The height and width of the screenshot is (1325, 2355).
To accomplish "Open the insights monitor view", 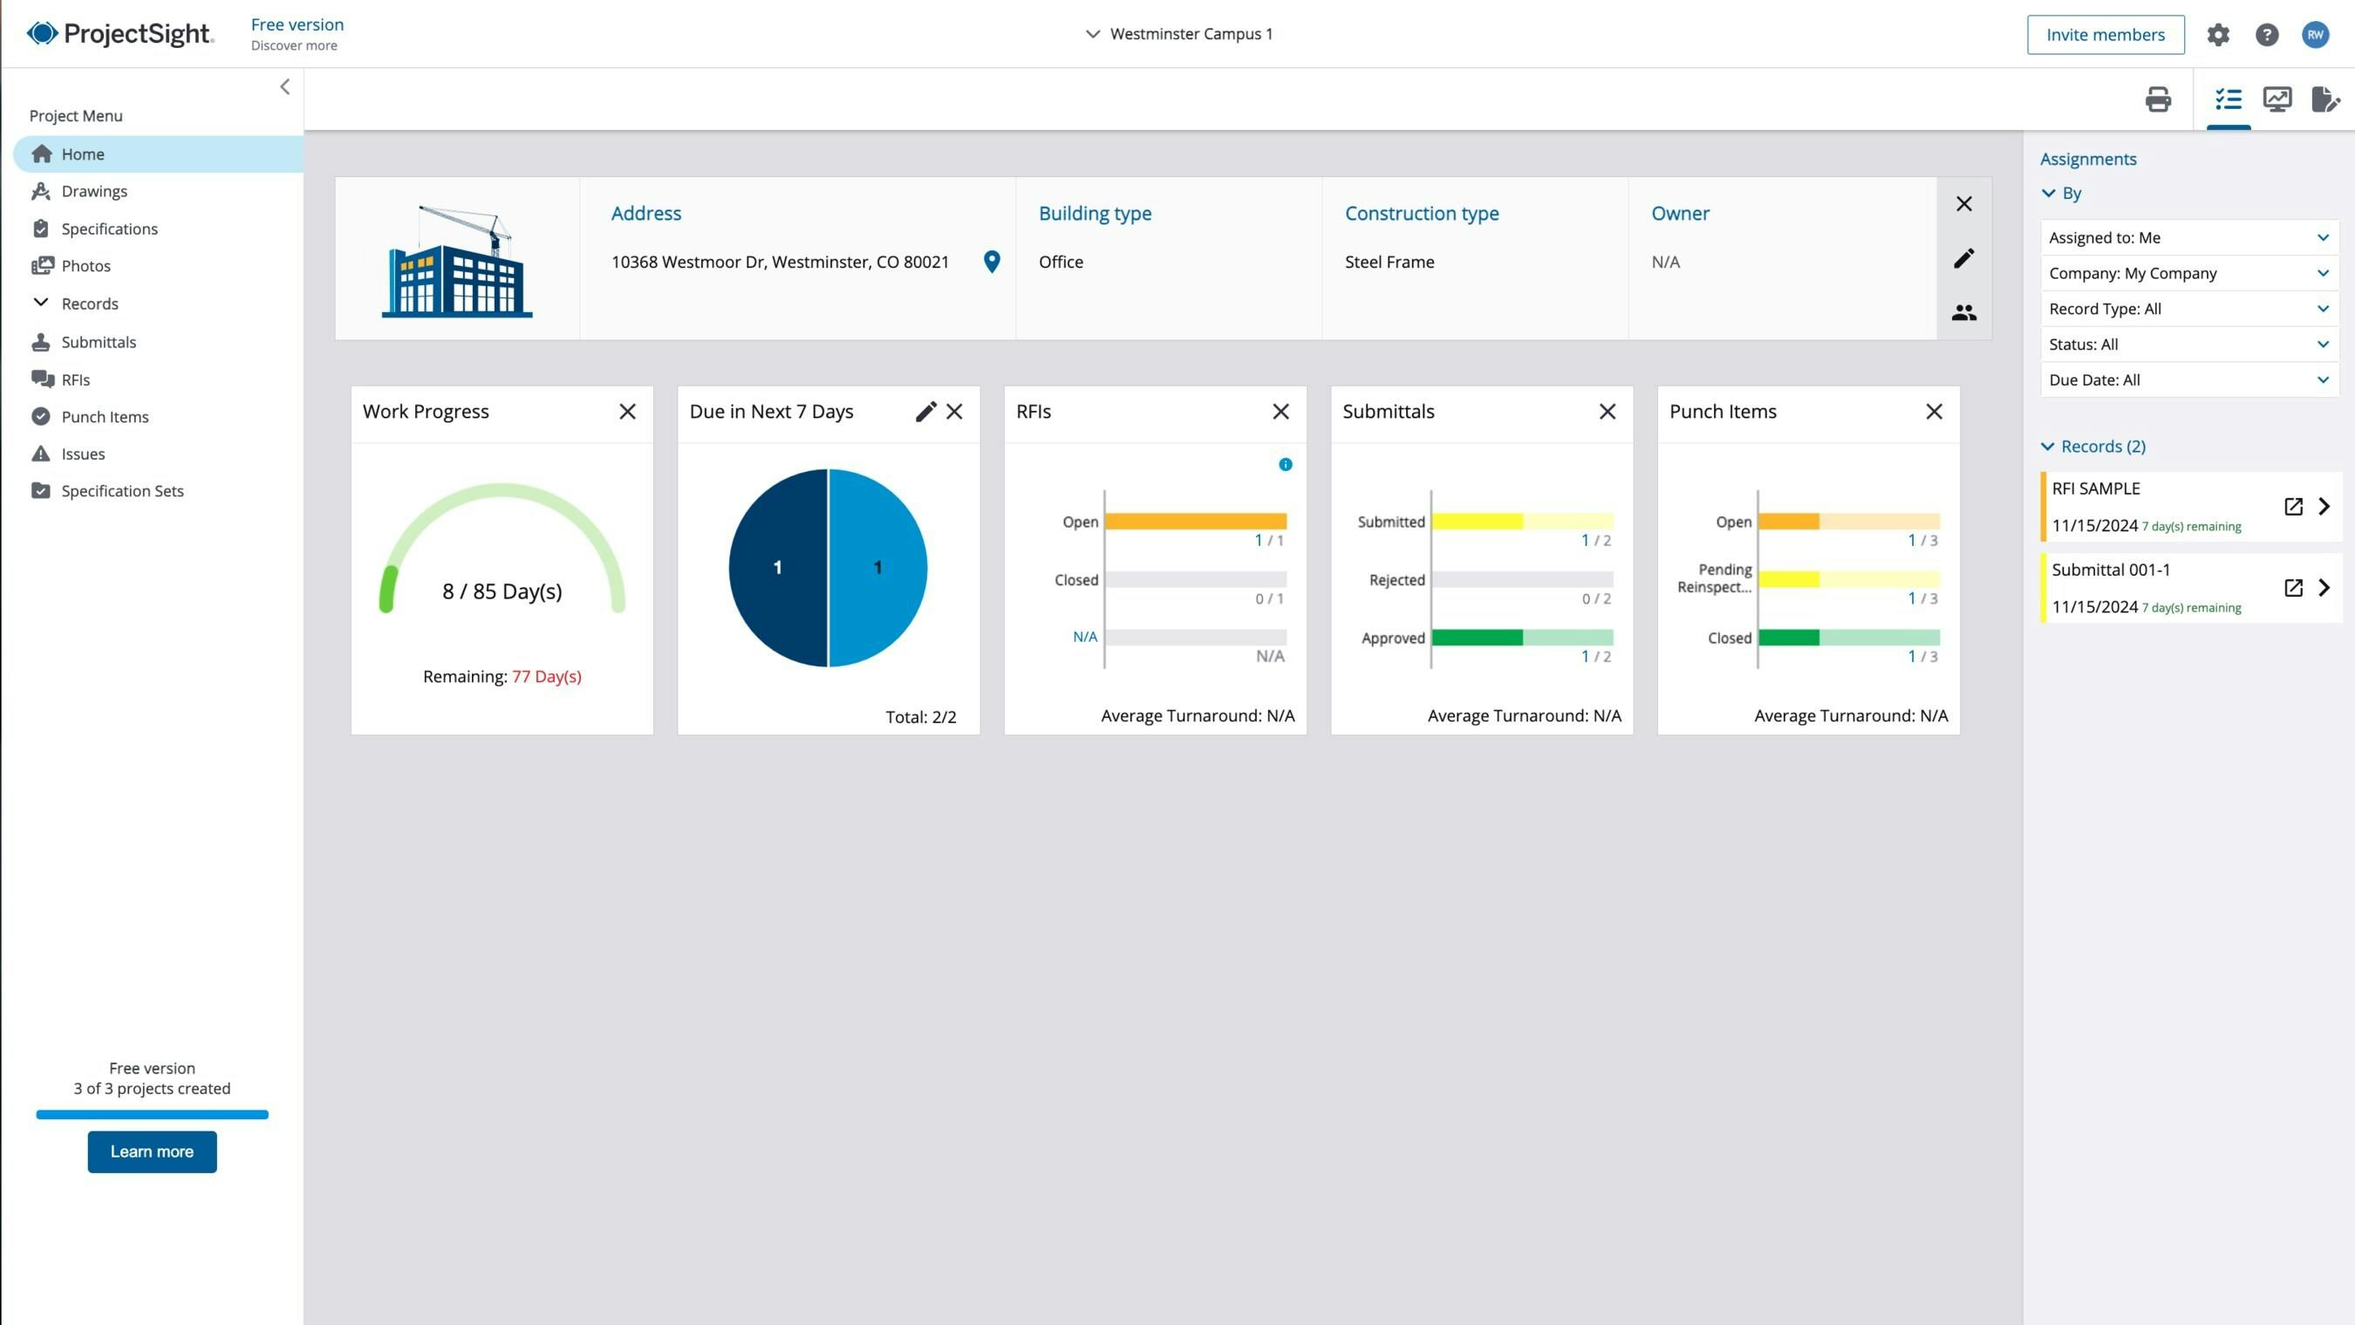I will tap(2276, 99).
